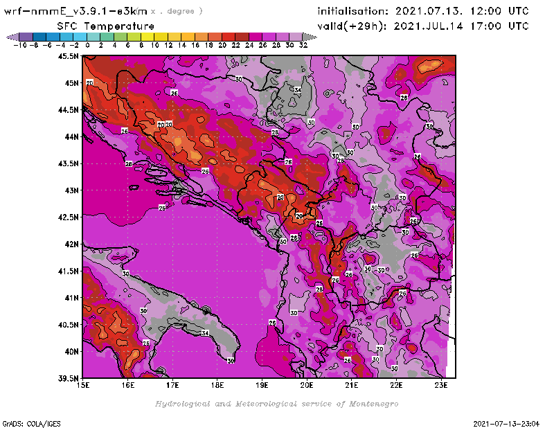Click the '44.5N' latitude axis label
This screenshot has height=428, width=554.
[68, 110]
